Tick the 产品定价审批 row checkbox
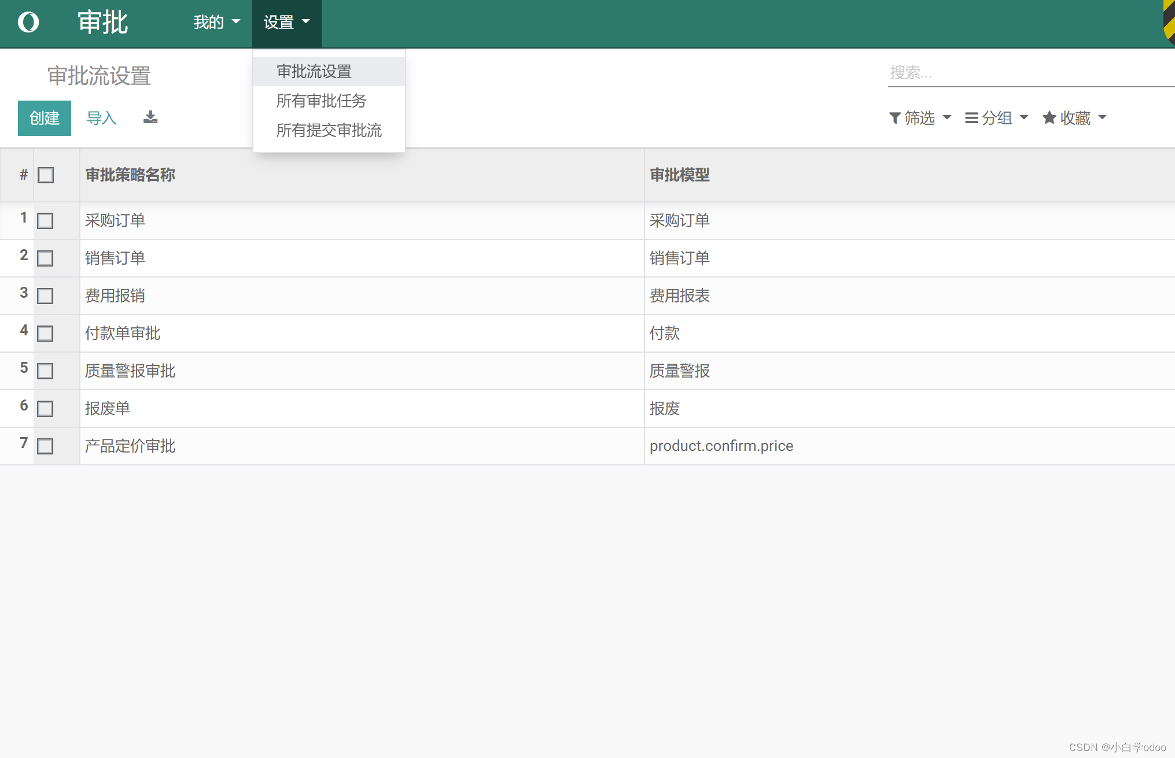This screenshot has height=758, width=1175. pos(45,446)
